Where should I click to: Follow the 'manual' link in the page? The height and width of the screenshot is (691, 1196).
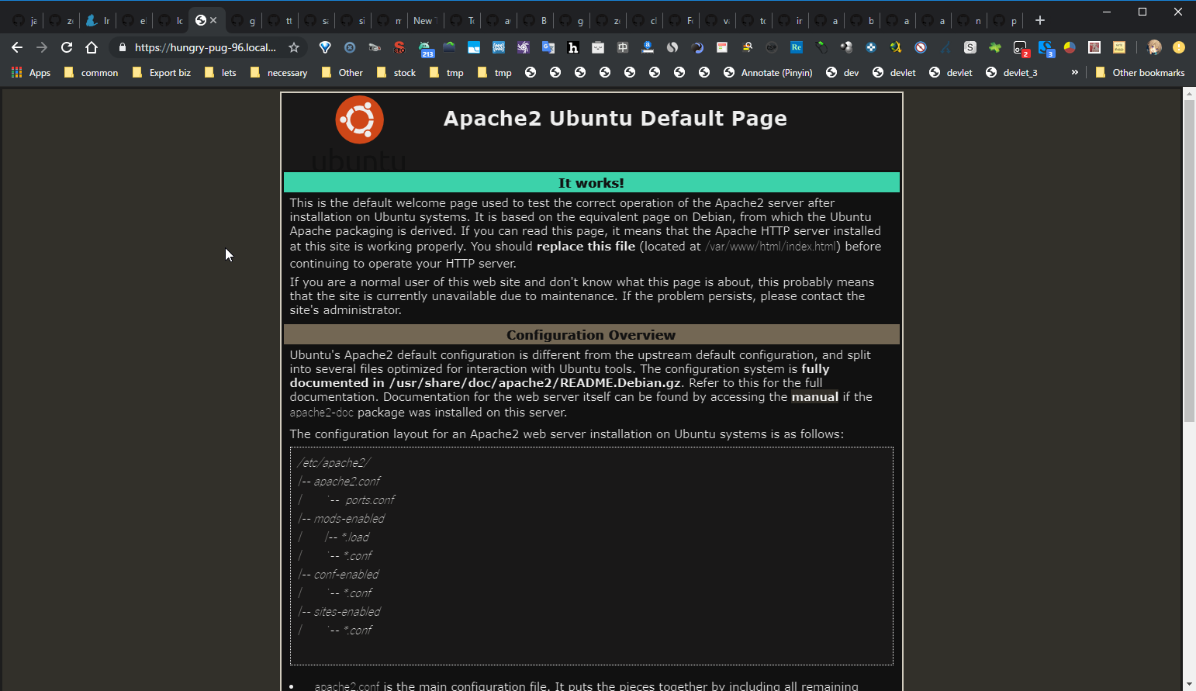[x=814, y=397]
